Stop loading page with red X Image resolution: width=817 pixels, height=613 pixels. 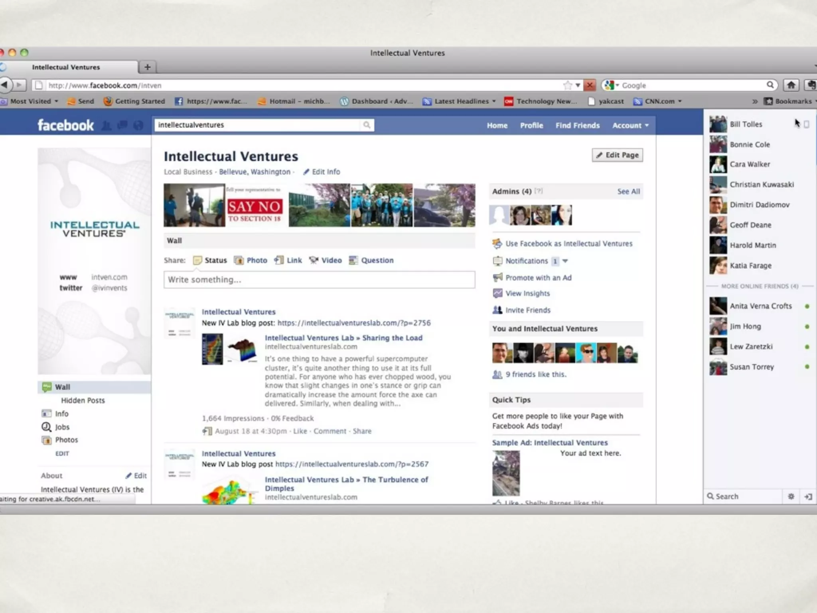[589, 85]
